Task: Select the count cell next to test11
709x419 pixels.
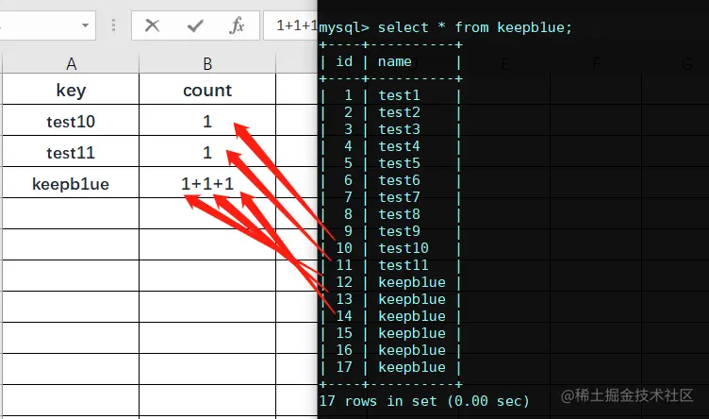Action: tap(207, 152)
